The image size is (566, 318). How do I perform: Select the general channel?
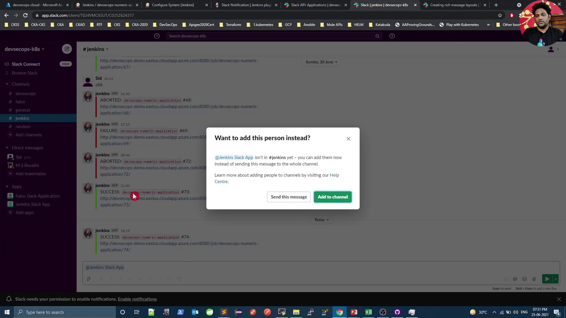pos(23,110)
